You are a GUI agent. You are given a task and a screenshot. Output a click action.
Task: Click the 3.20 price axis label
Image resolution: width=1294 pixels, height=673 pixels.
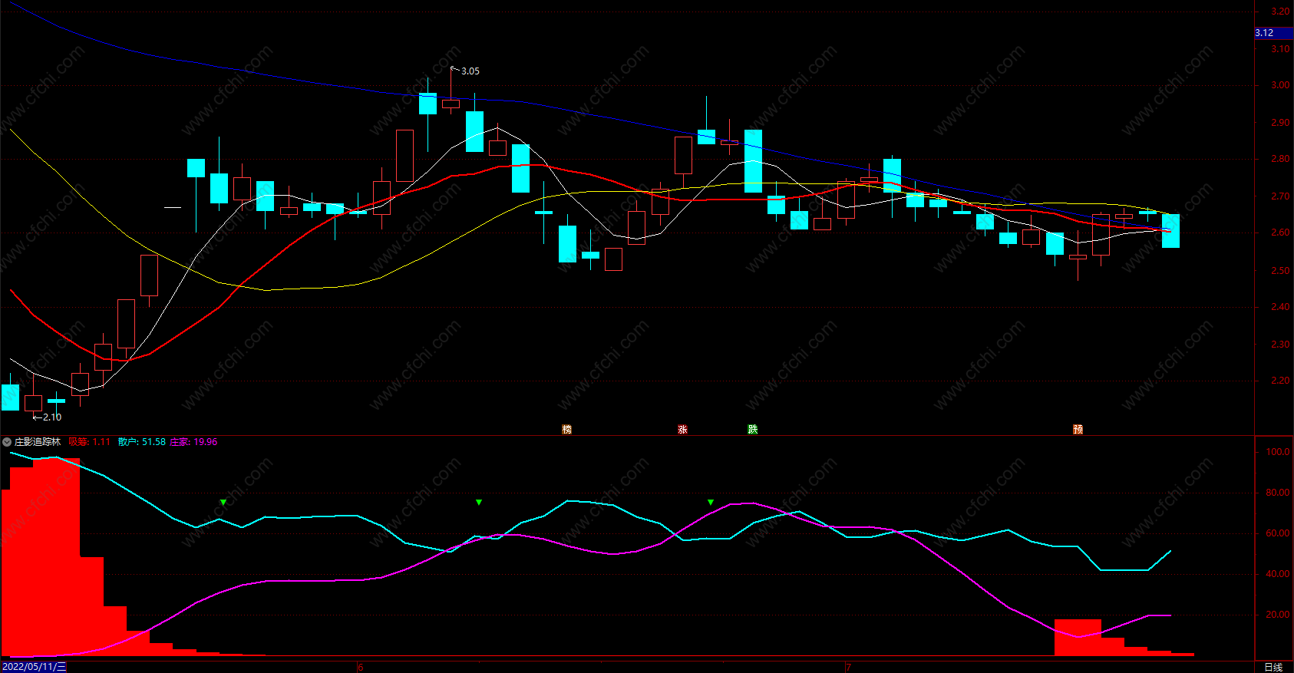[x=1280, y=12]
